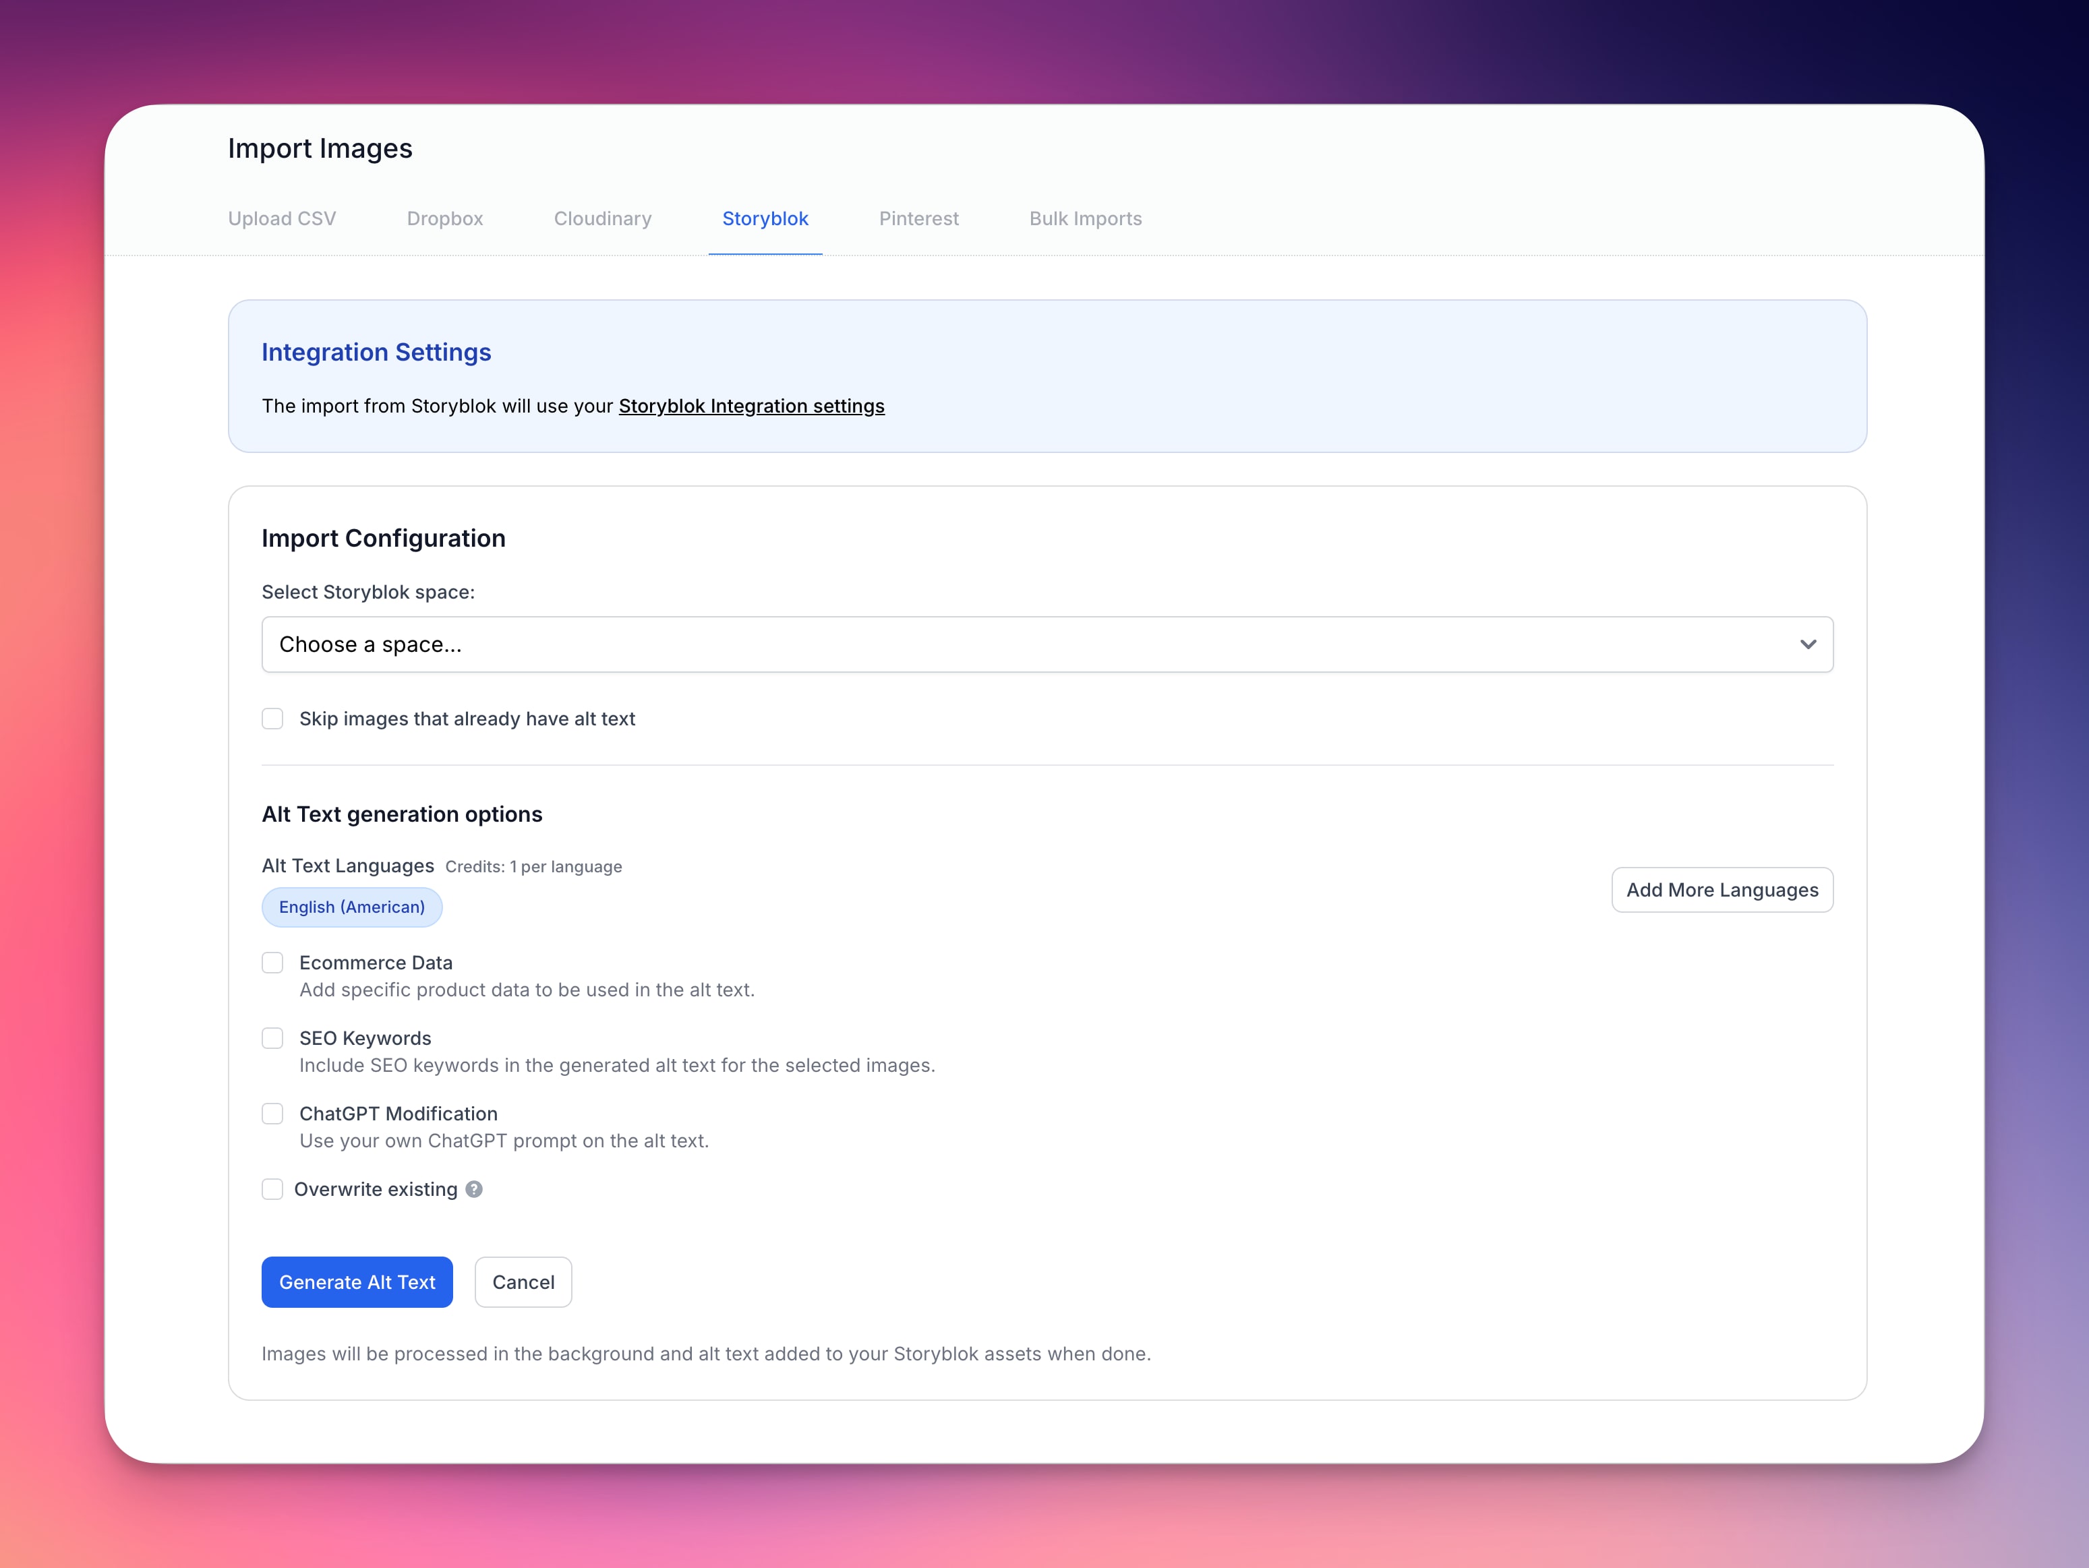Image resolution: width=2089 pixels, height=1568 pixels.
Task: Select the Cloudinary tab
Action: coord(603,219)
